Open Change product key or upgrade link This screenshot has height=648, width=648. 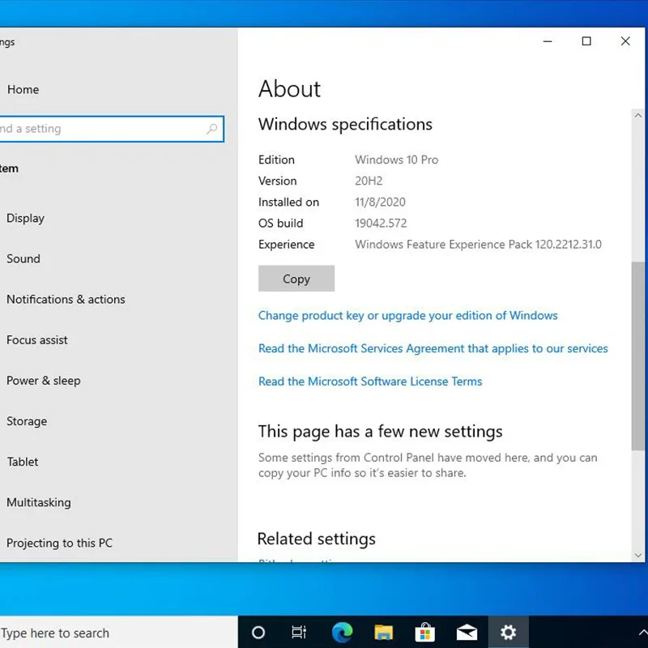pos(407,315)
